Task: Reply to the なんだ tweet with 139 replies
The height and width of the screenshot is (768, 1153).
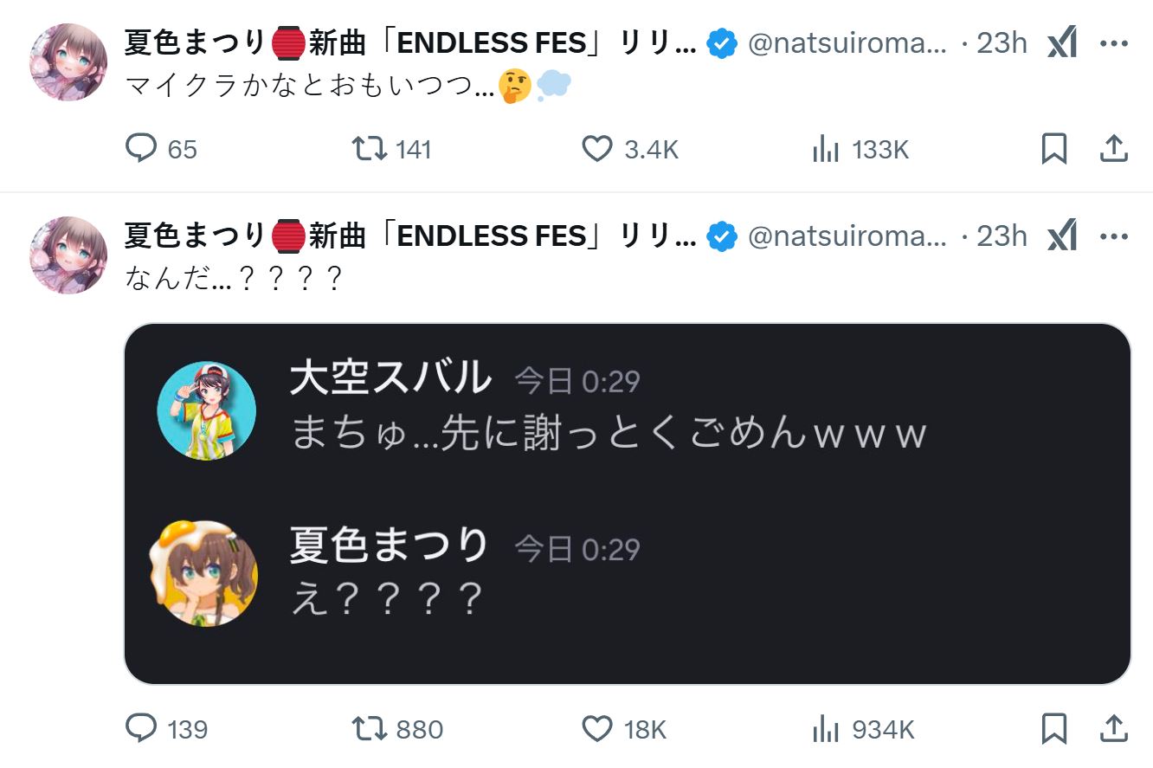Action: tap(141, 729)
